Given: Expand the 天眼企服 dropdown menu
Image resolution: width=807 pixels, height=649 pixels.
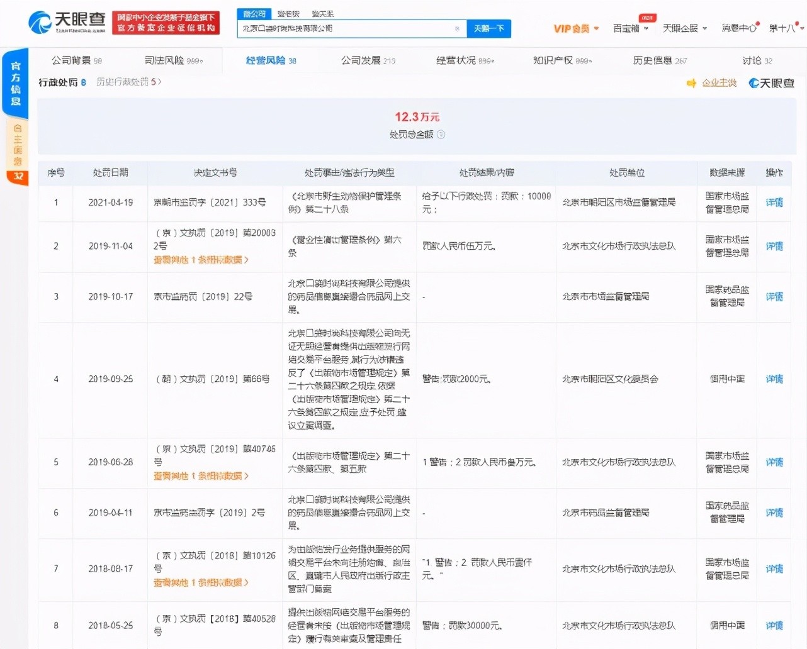Looking at the screenshot, I should point(684,28).
